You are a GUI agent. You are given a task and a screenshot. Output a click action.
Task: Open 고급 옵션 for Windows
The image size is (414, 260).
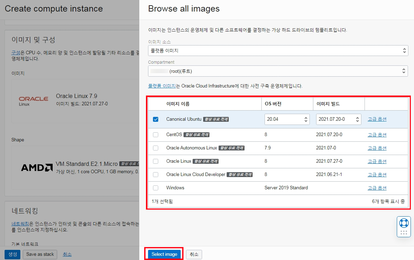click(x=377, y=188)
